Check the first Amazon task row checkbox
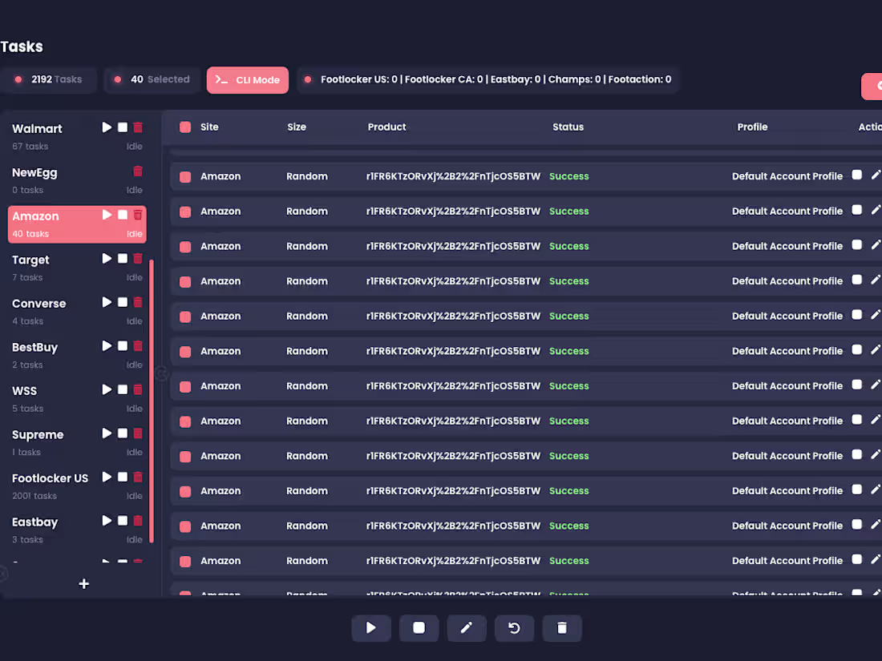This screenshot has height=661, width=882. click(x=184, y=175)
